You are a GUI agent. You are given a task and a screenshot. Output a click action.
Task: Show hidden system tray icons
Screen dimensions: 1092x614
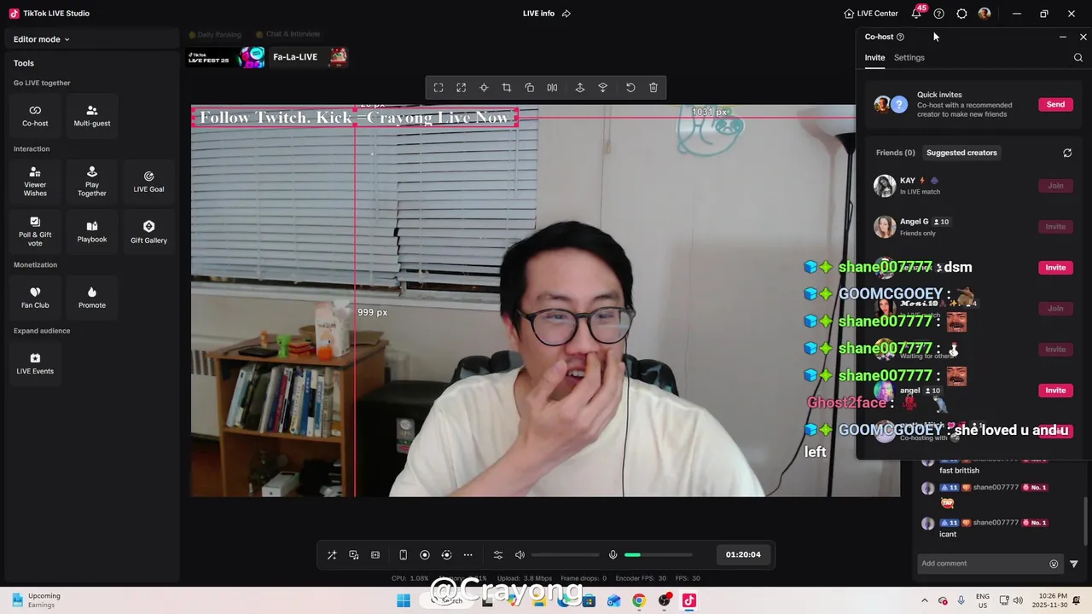(x=924, y=600)
